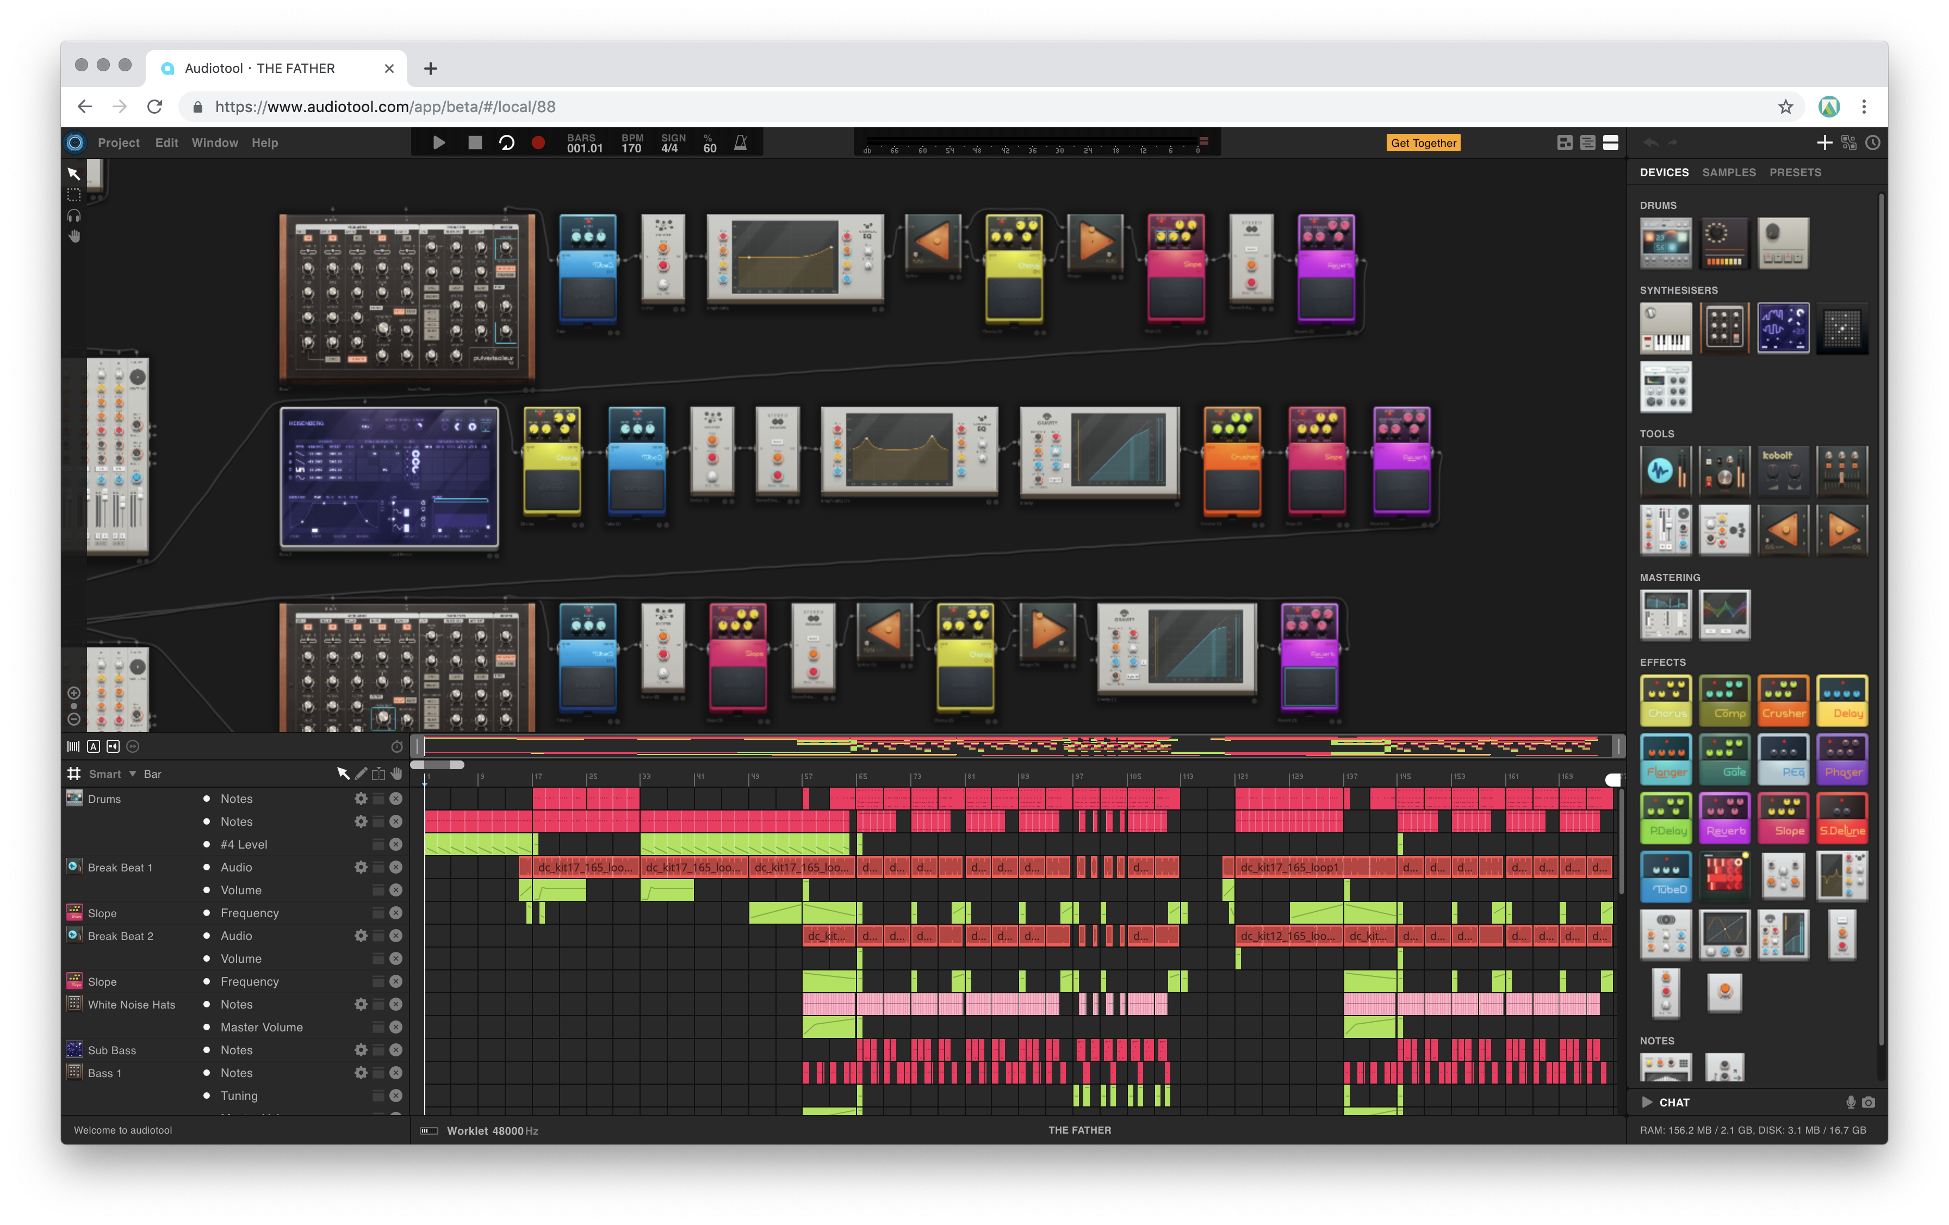Remove the White Noise Hats Notes track
1949x1225 pixels.
tap(396, 1005)
